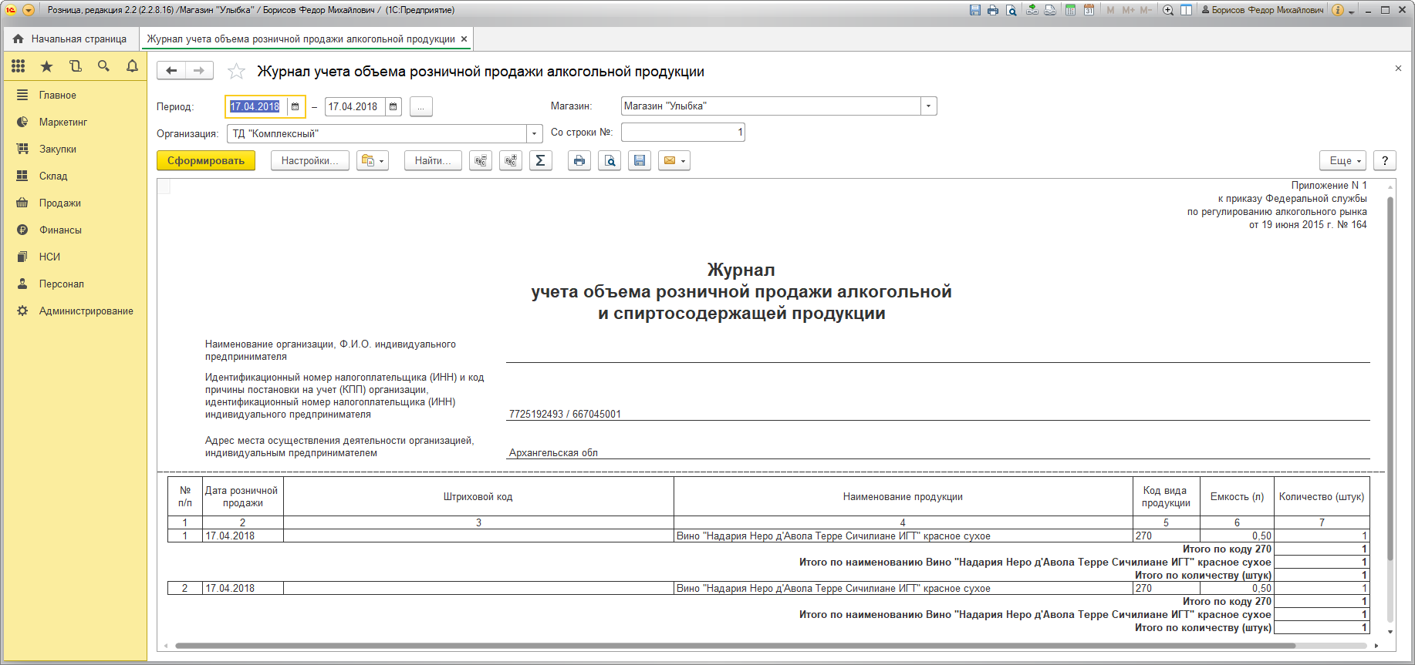Viewport: 1415px width, 665px height.
Task: Open the Настройки... button
Action: coord(310,160)
